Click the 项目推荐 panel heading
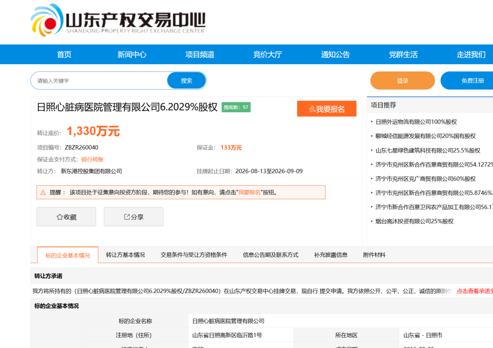Image resolution: width=493 pixels, height=348 pixels. [x=383, y=105]
